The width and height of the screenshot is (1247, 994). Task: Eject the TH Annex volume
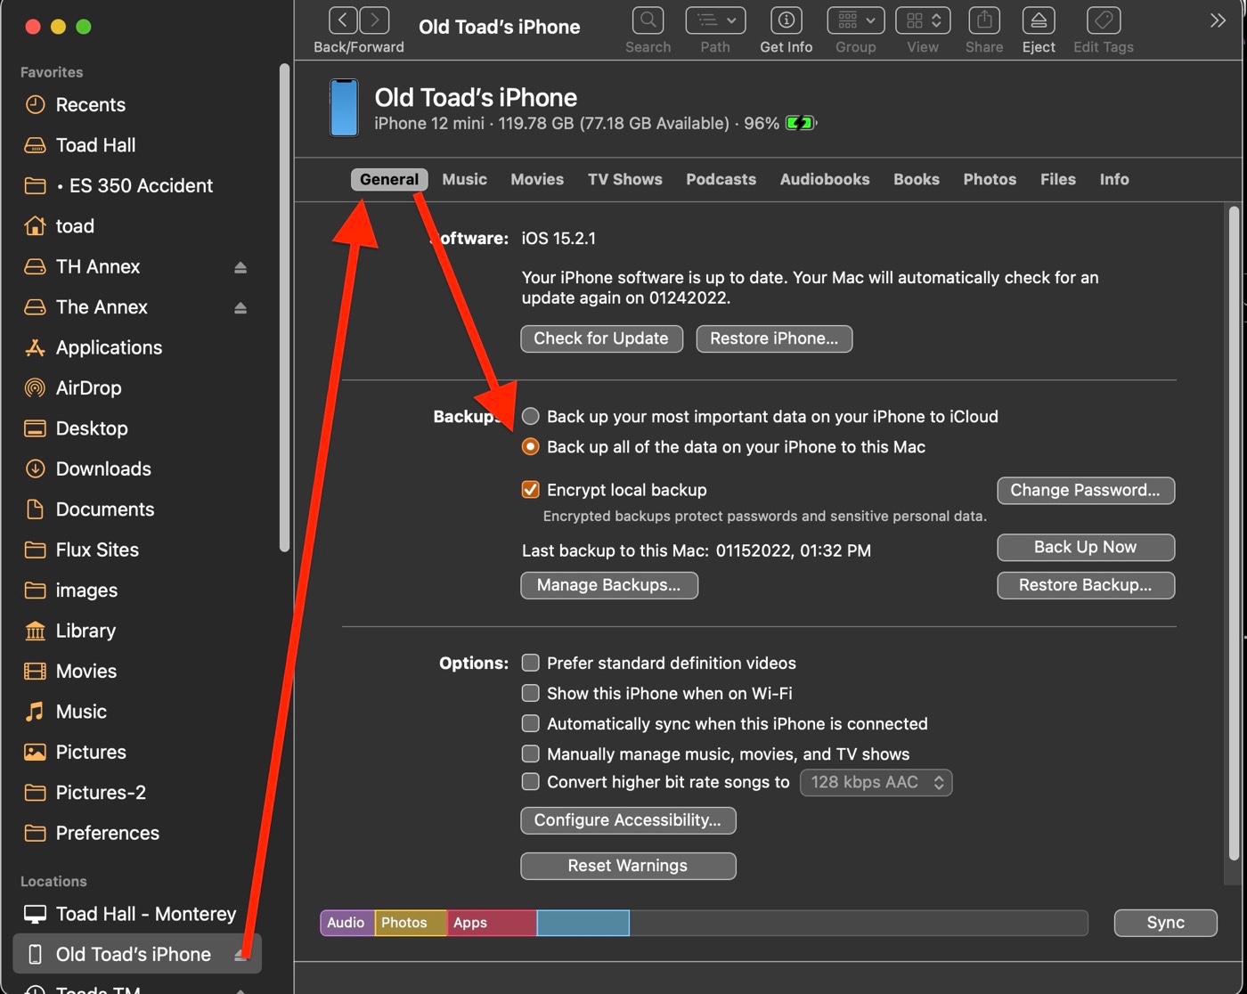[240, 267]
